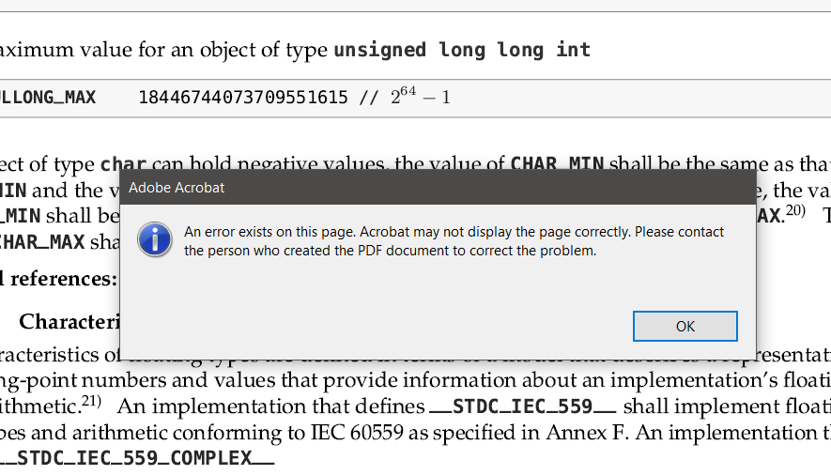831x475 pixels.
Task: Click the __STDC_IEC_559__ macro in paragraph
Action: coord(523,406)
